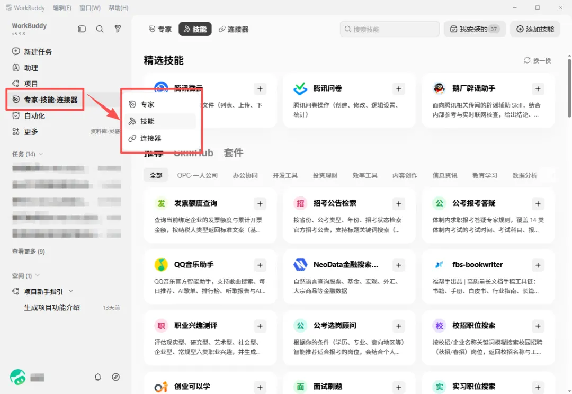The width and height of the screenshot is (572, 394).
Task: Select 技能 in the popup menu
Action: click(160, 121)
